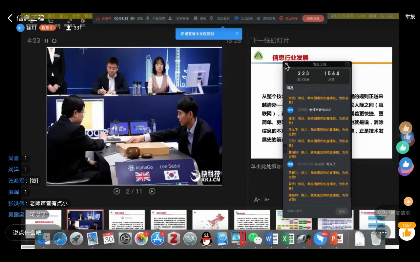The image size is (420, 262).
Task: Open WeChat in the Dock
Action: click(x=255, y=239)
